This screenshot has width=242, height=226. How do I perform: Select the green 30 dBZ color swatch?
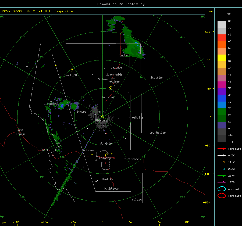coord(222,112)
